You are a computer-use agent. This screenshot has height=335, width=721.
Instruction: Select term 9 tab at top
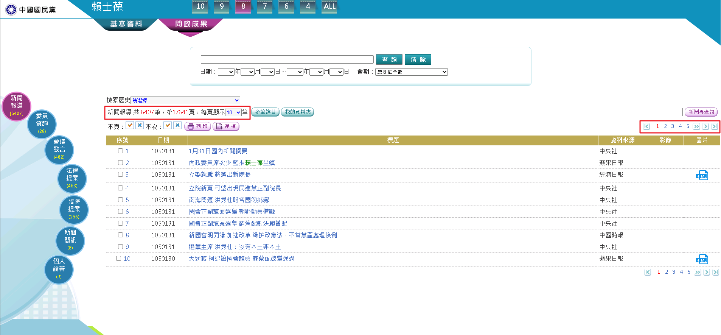[x=222, y=6]
